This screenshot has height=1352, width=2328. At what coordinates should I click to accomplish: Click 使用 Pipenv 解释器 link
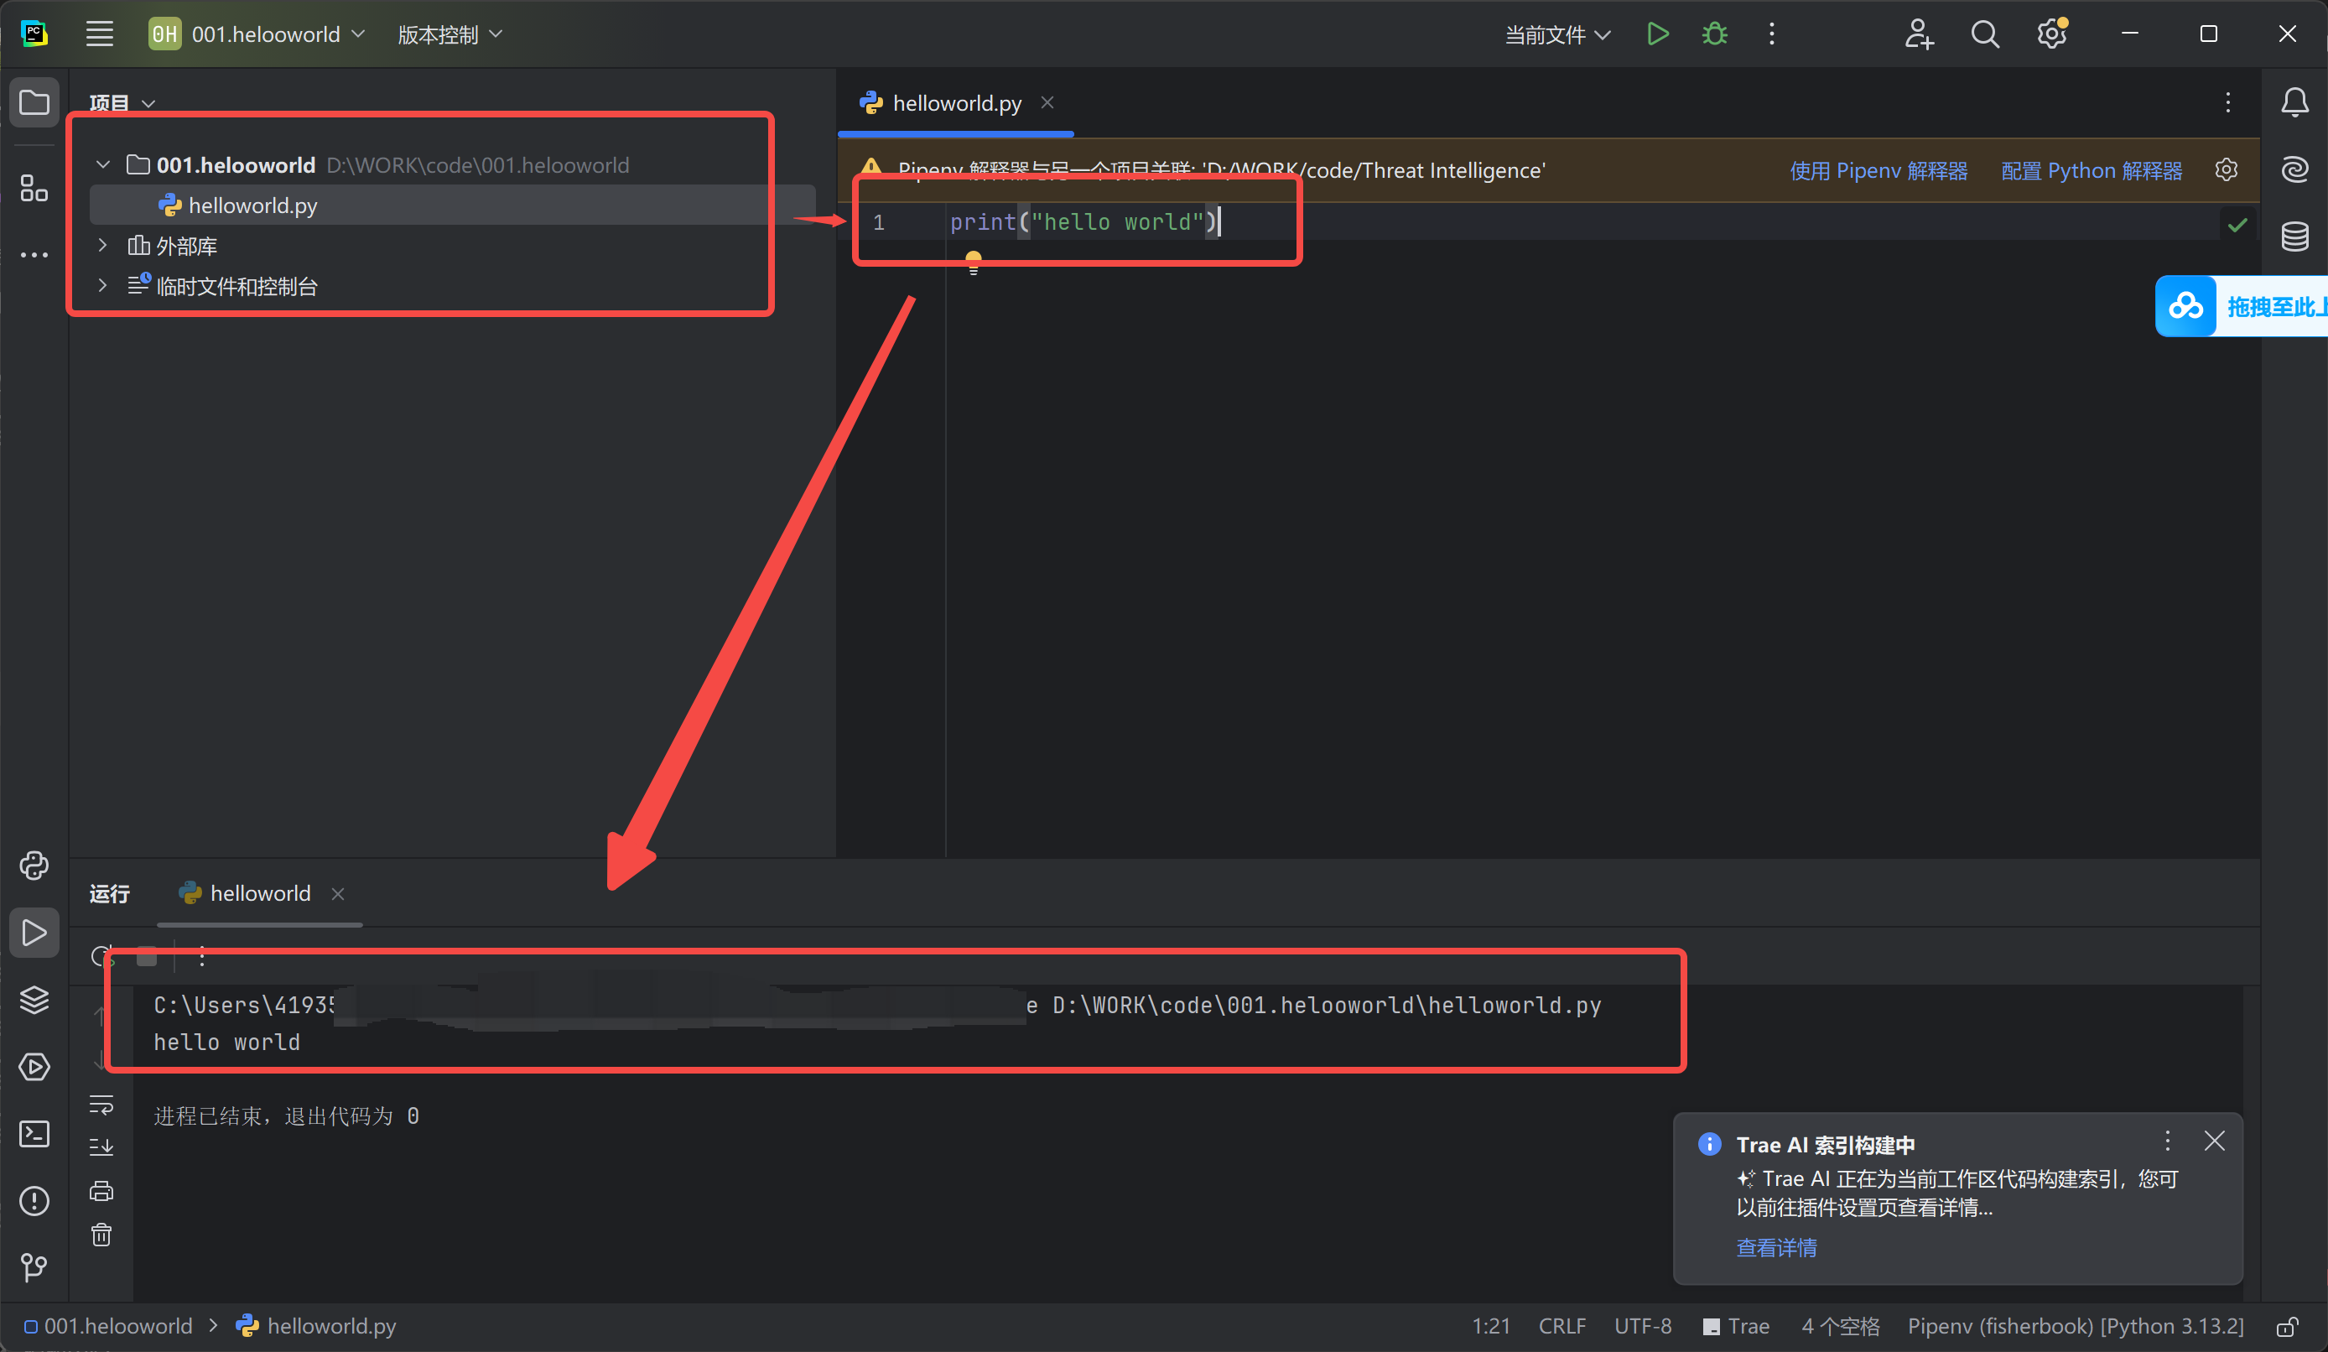(x=1879, y=170)
